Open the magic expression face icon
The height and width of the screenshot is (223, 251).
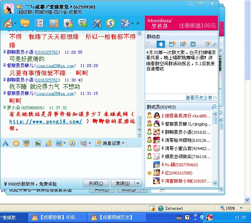click(x=26, y=143)
